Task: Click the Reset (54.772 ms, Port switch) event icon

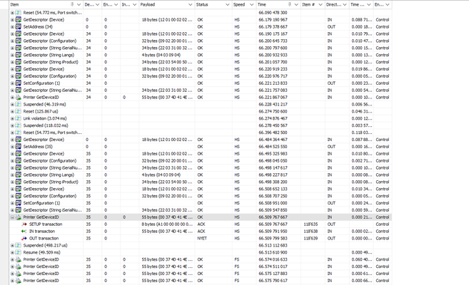Action: tap(19, 13)
